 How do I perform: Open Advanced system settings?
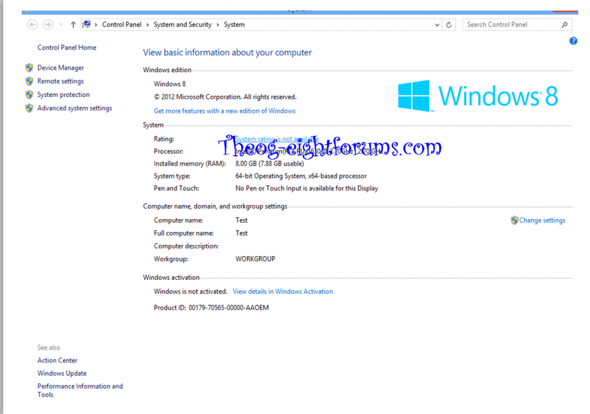75,108
